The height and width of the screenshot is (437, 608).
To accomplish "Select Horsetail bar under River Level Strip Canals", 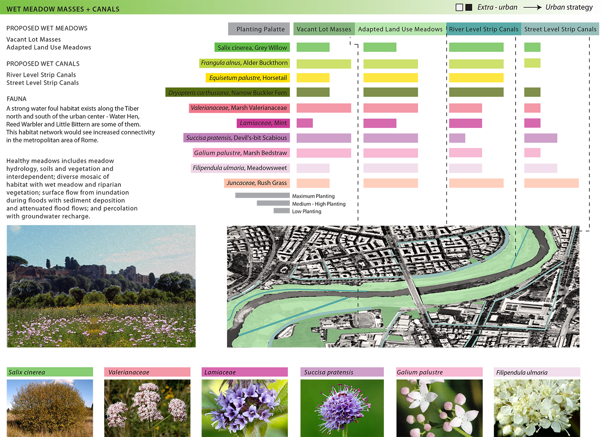I will pyautogui.click(x=476, y=77).
